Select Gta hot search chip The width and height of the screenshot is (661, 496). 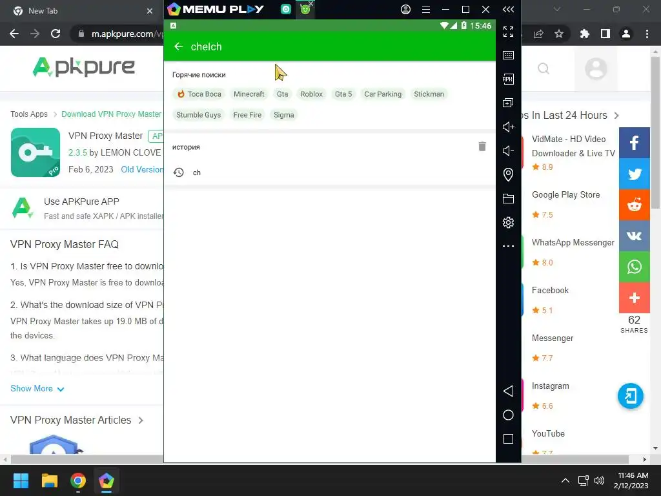[283, 94]
